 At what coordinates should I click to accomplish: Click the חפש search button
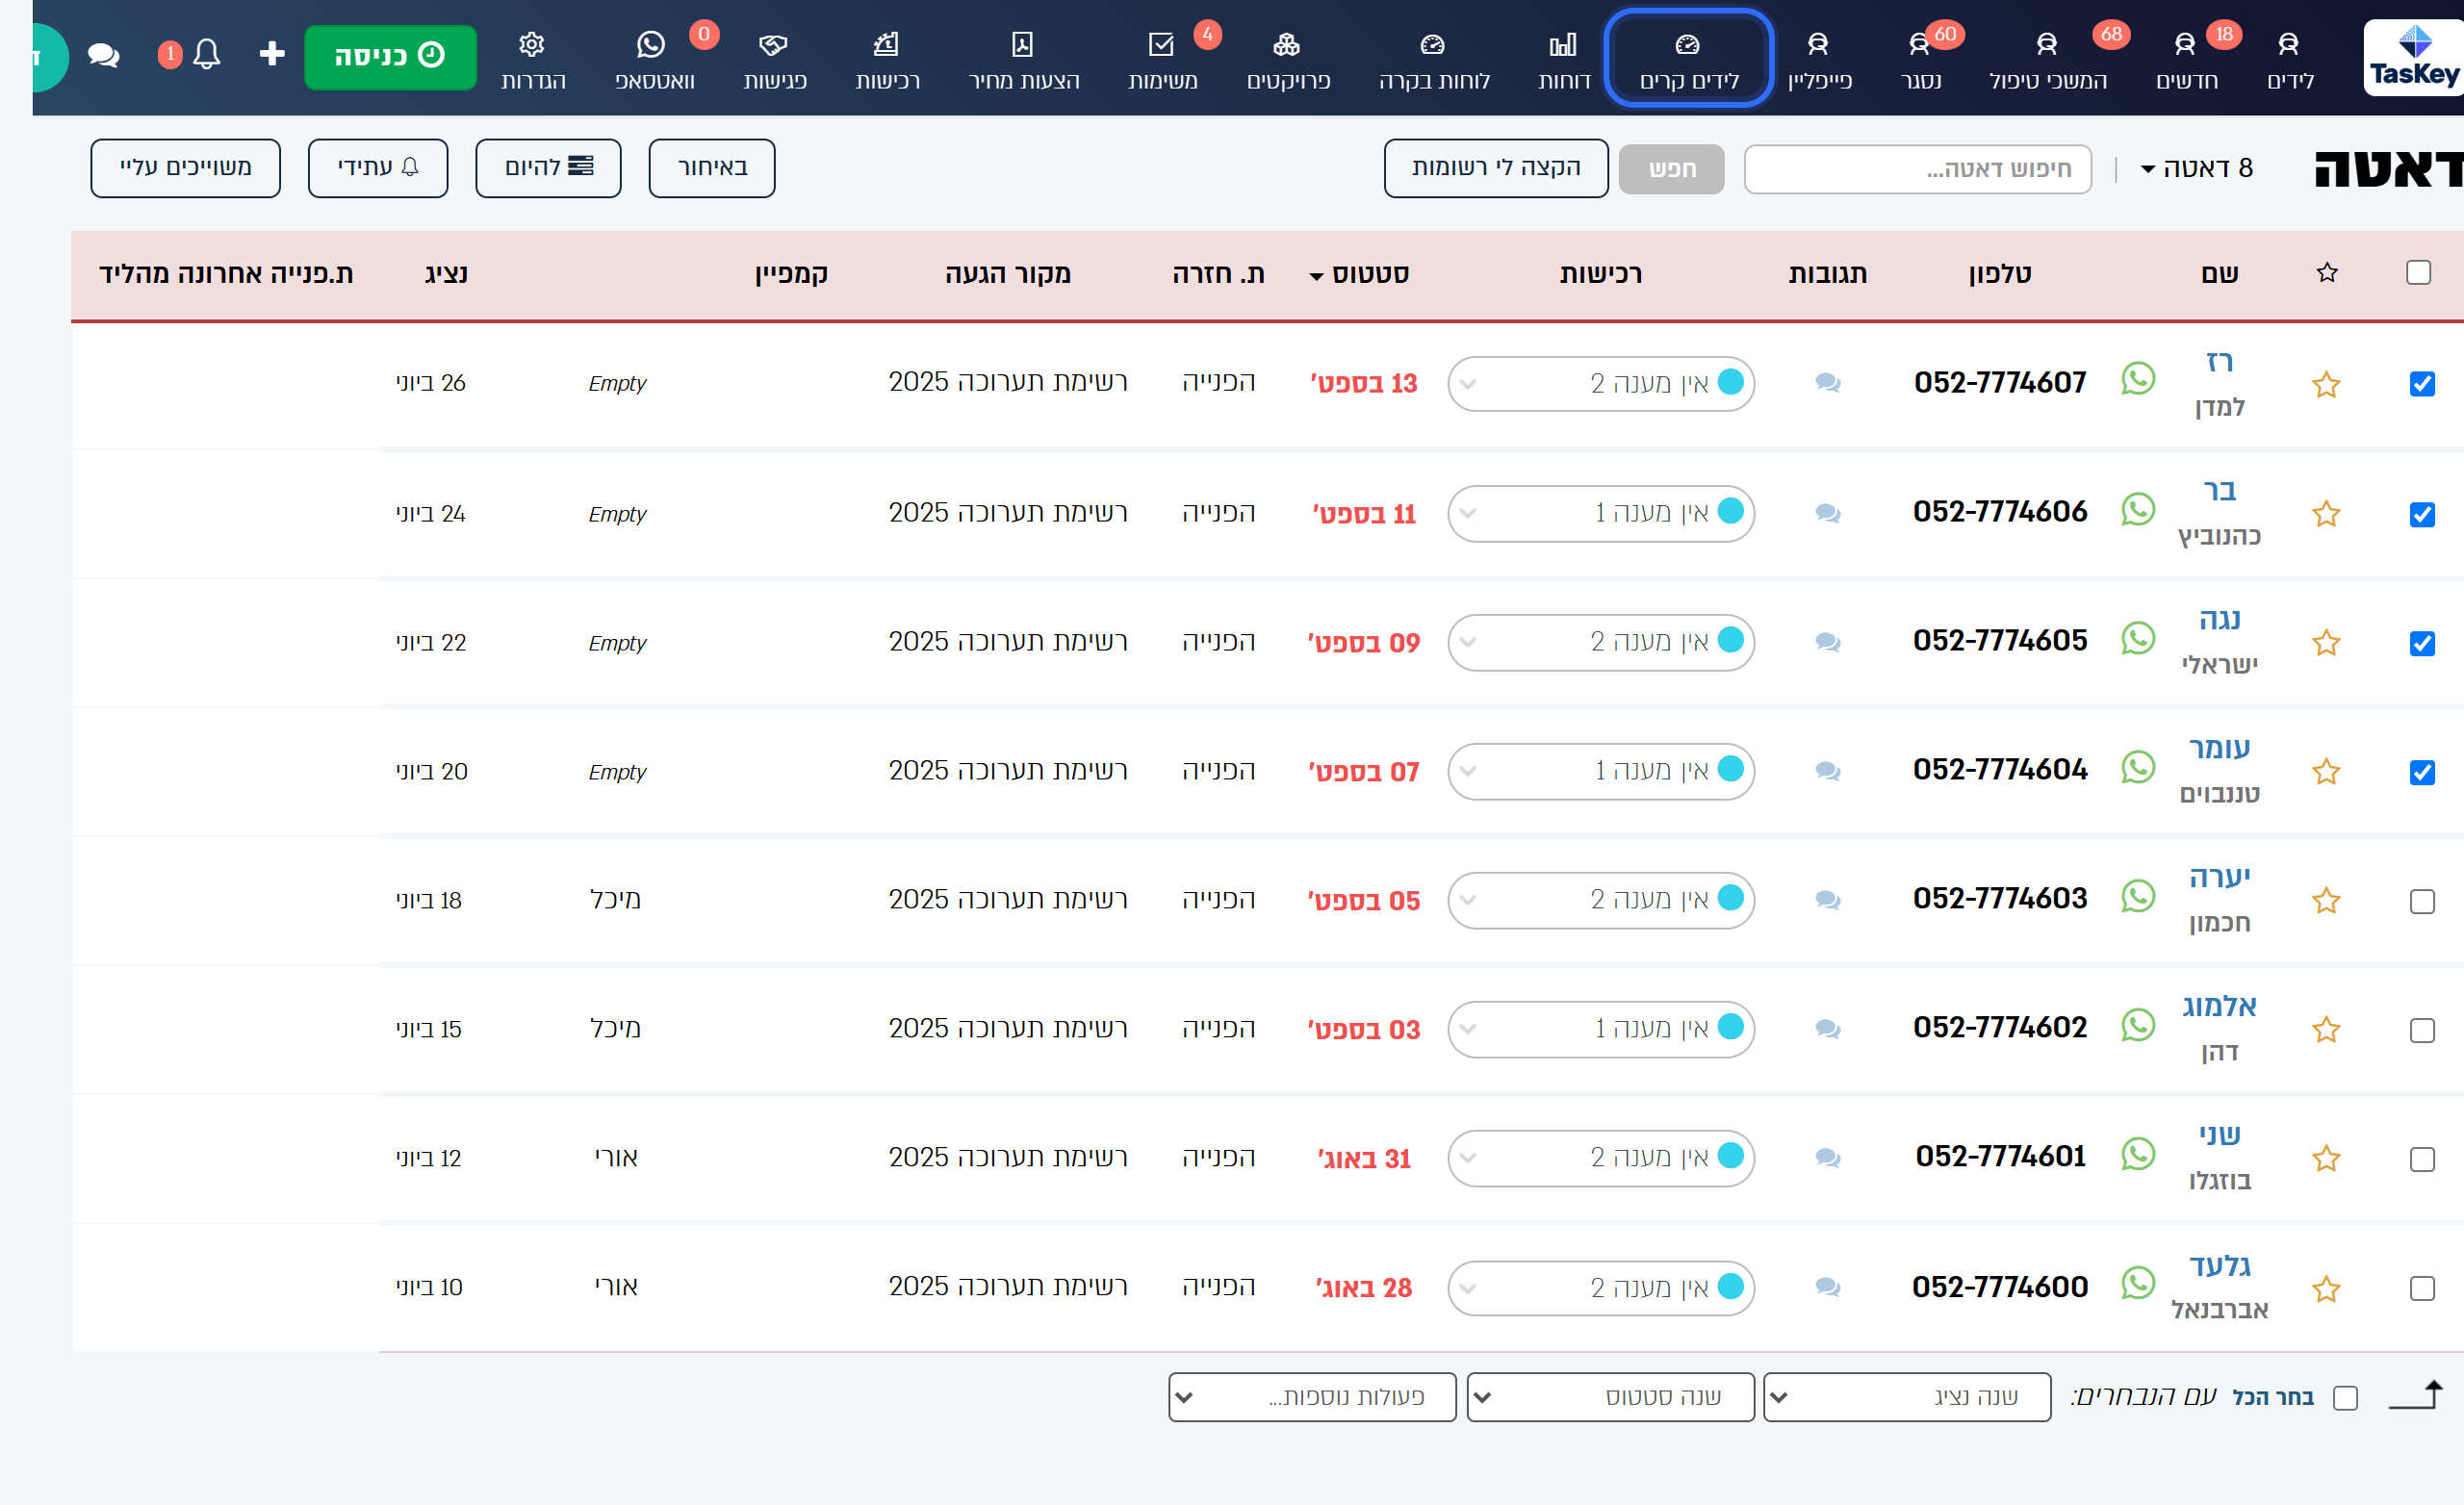[1671, 169]
